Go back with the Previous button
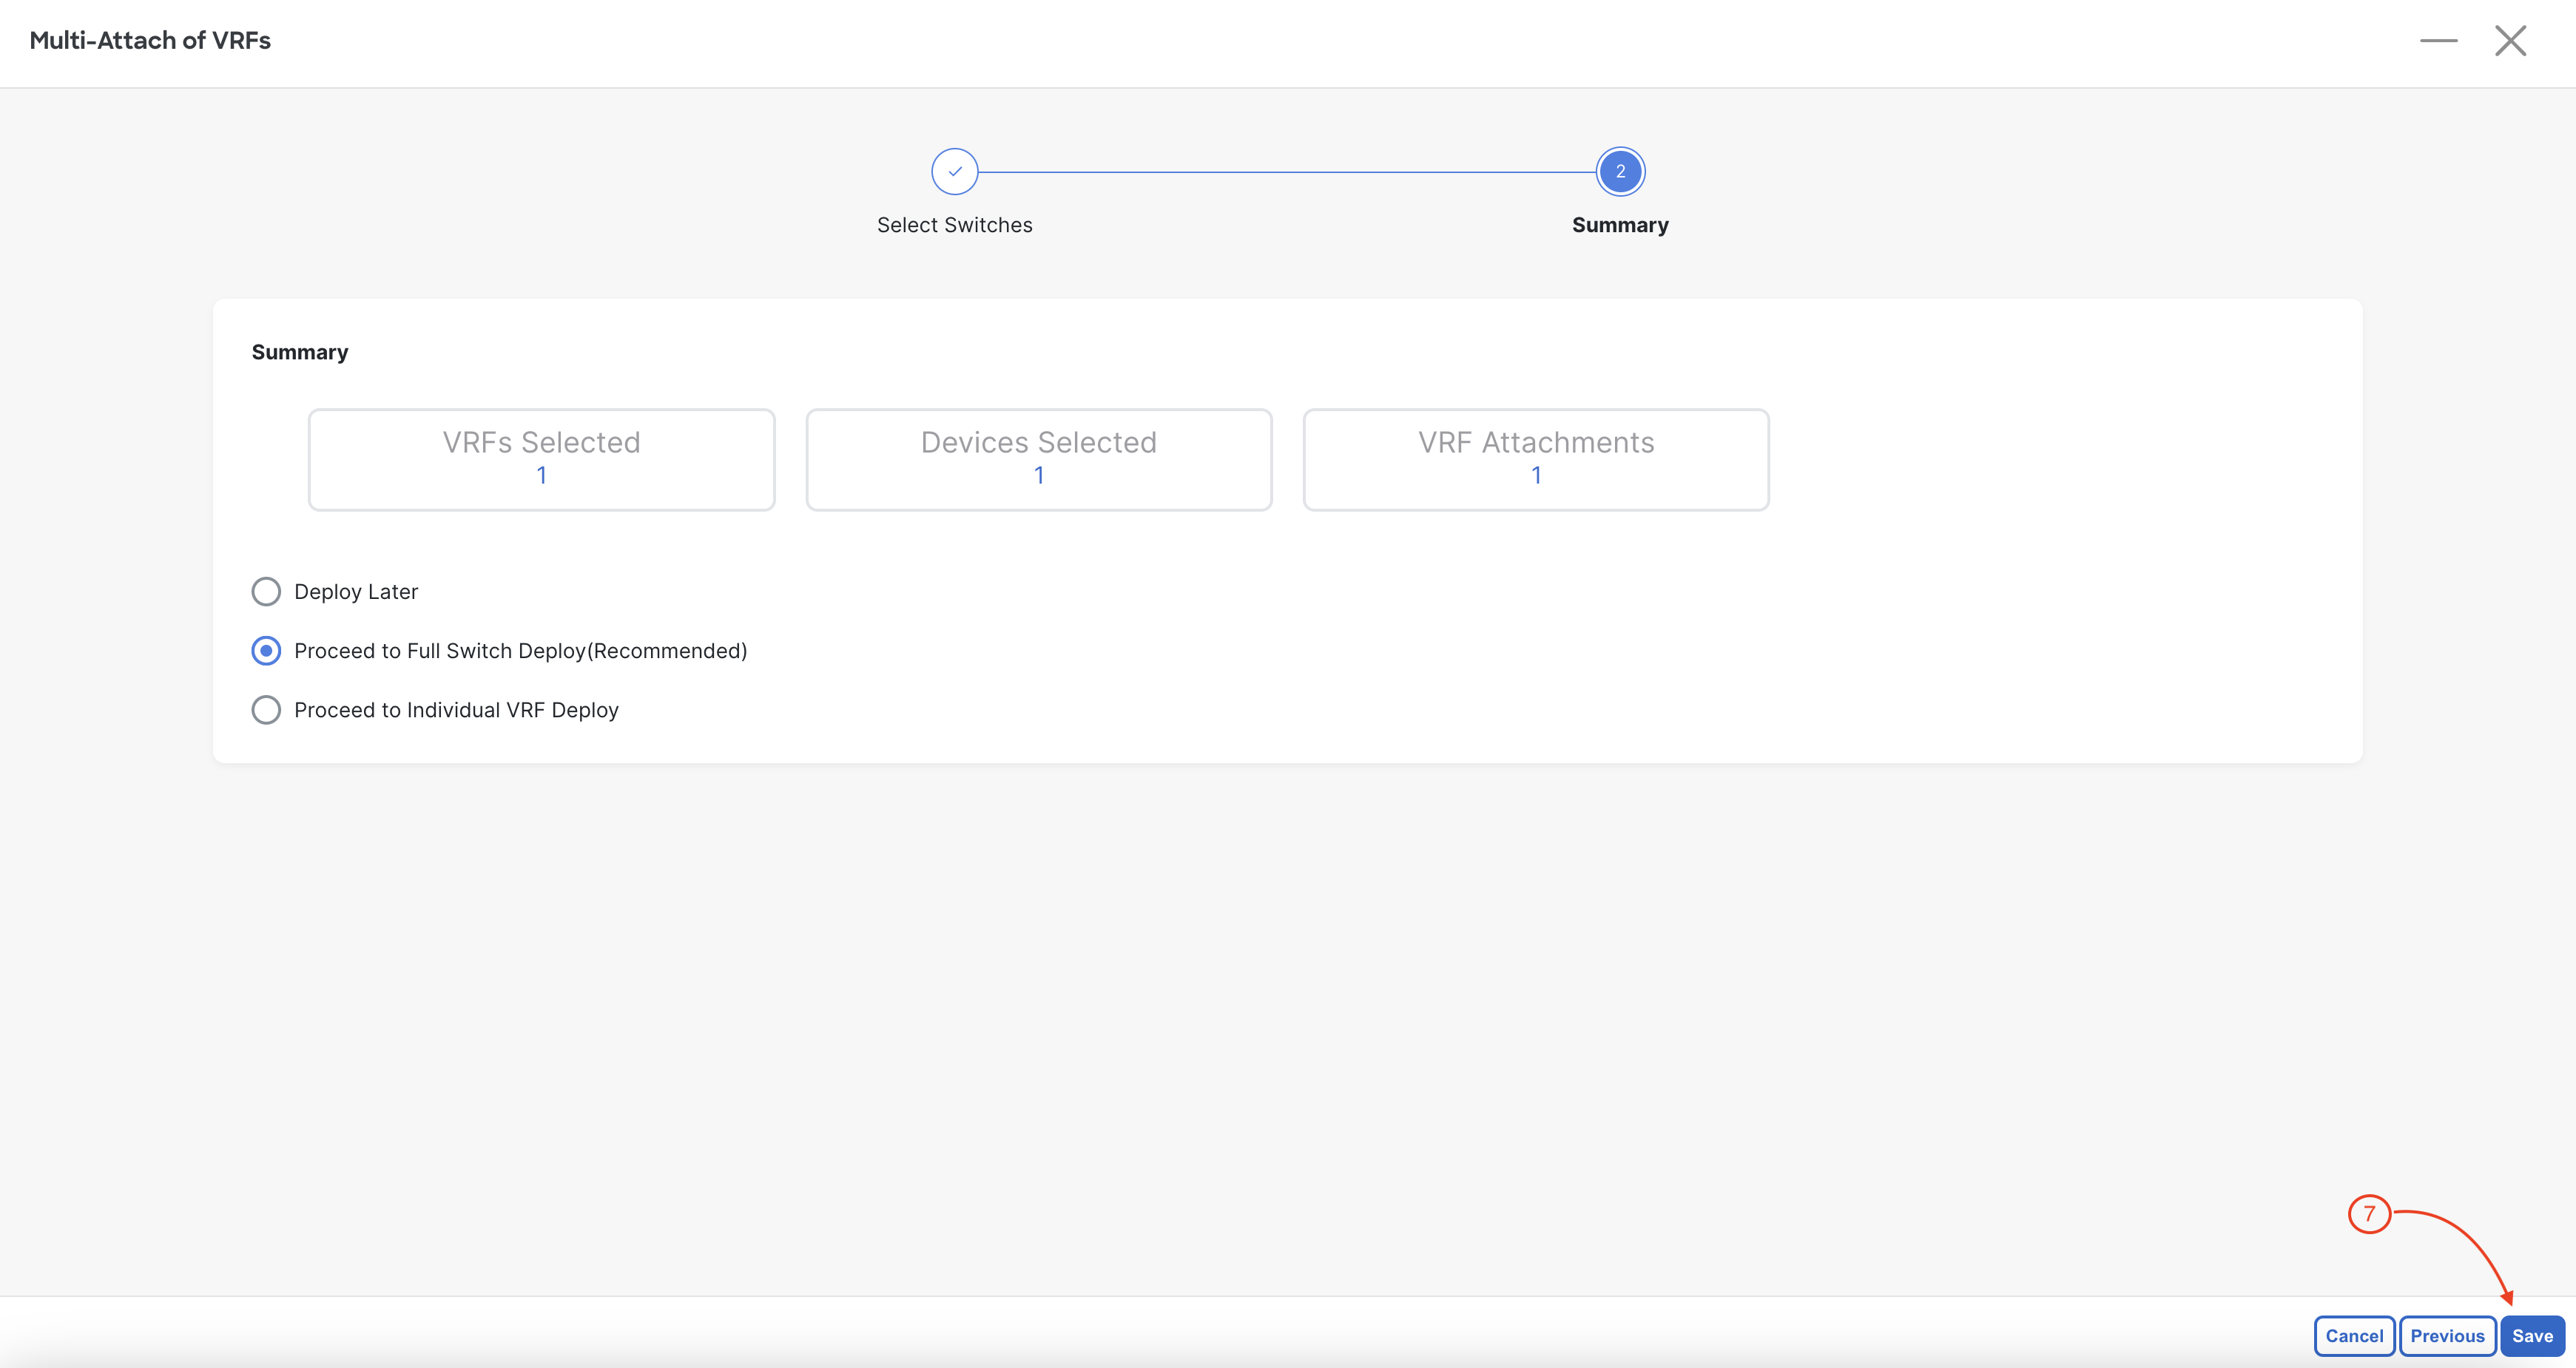Image resolution: width=2576 pixels, height=1368 pixels. point(2447,1336)
